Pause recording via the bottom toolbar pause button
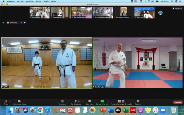The height and width of the screenshot is (115, 184). pyautogui.click(x=119, y=101)
